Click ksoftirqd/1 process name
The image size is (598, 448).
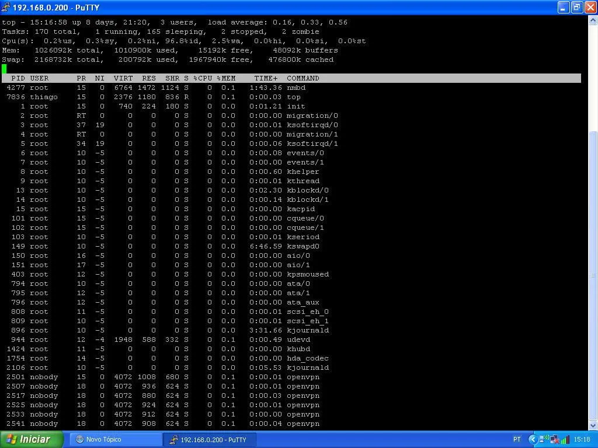pyautogui.click(x=312, y=143)
